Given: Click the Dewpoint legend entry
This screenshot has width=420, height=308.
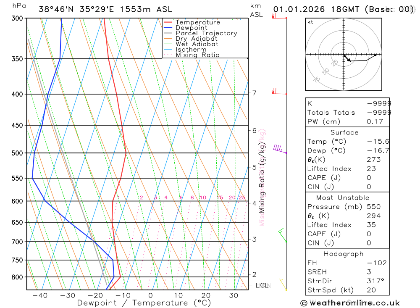Looking at the screenshot, I should tap(185, 28).
